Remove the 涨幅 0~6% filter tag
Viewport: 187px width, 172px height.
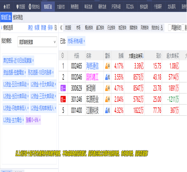40,120
